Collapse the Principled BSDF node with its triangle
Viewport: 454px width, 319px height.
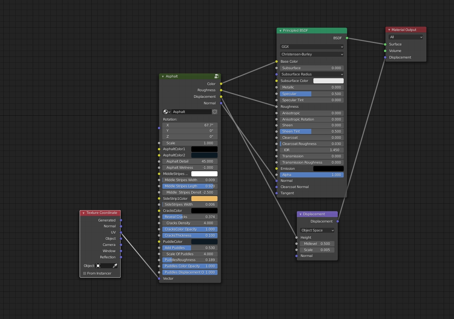280,31
